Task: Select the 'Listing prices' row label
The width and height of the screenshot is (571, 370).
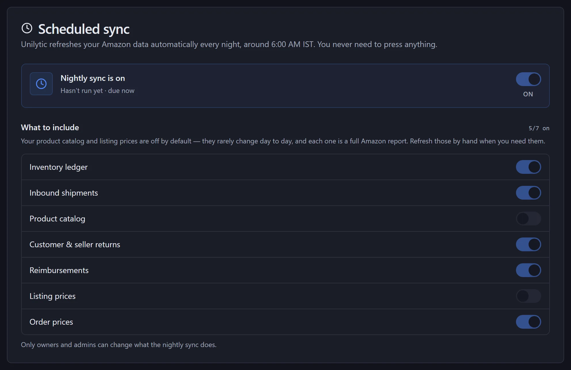Action: (52, 296)
